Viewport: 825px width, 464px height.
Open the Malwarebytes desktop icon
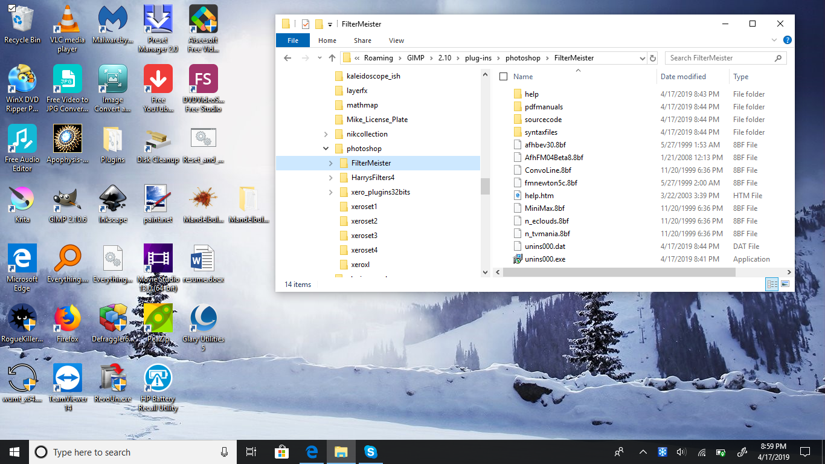click(113, 25)
